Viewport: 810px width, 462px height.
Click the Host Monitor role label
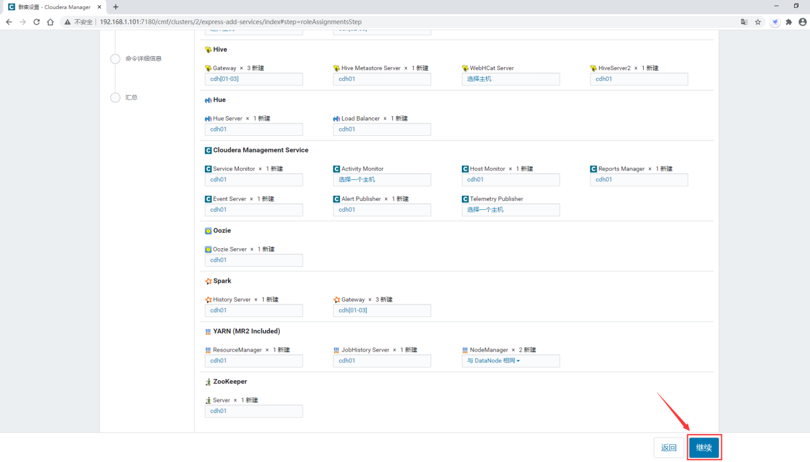point(487,169)
